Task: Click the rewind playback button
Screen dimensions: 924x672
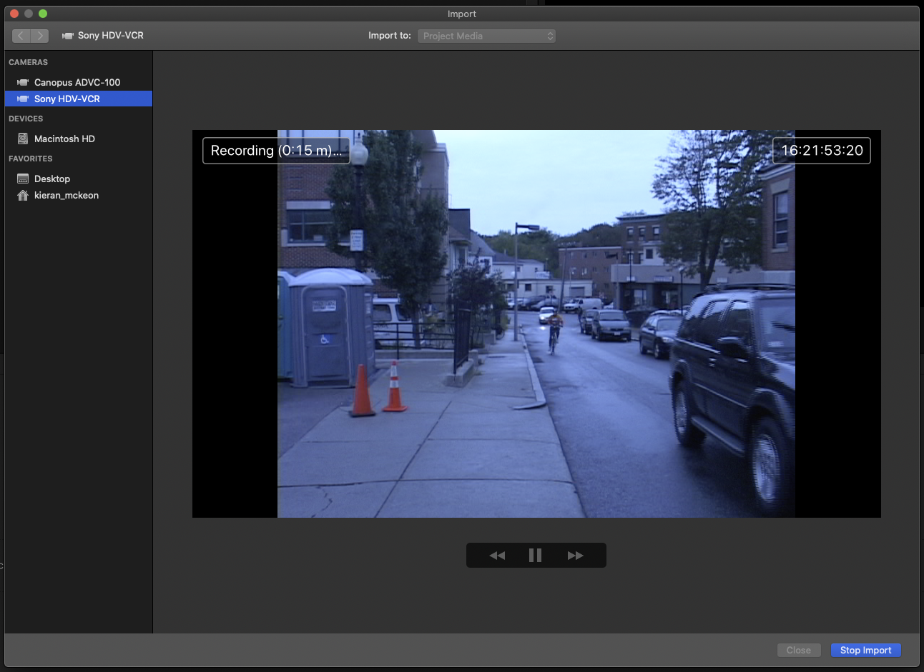Action: click(497, 556)
